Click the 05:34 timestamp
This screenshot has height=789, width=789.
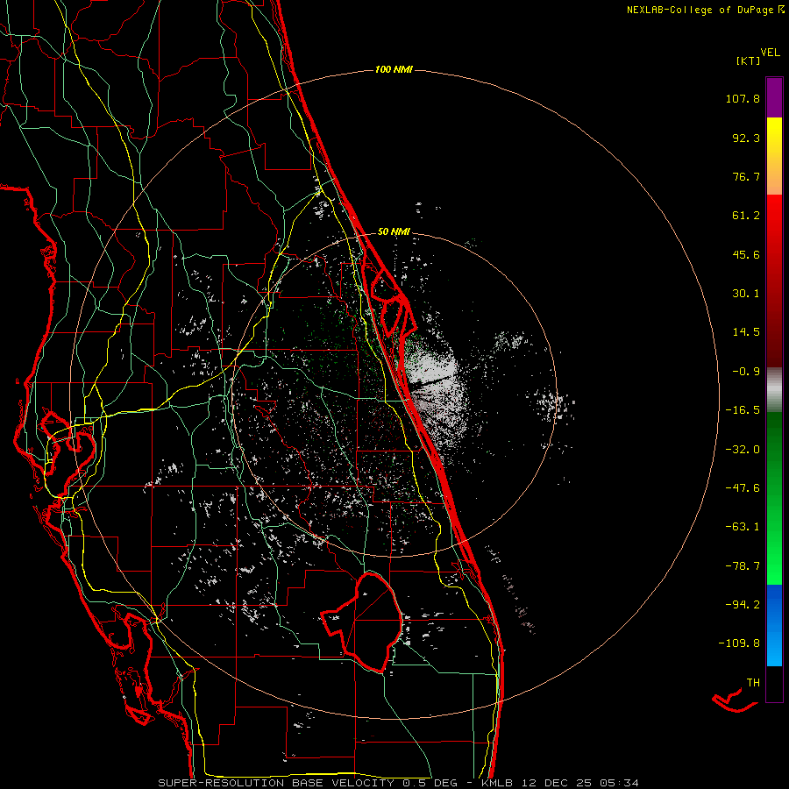click(x=620, y=783)
